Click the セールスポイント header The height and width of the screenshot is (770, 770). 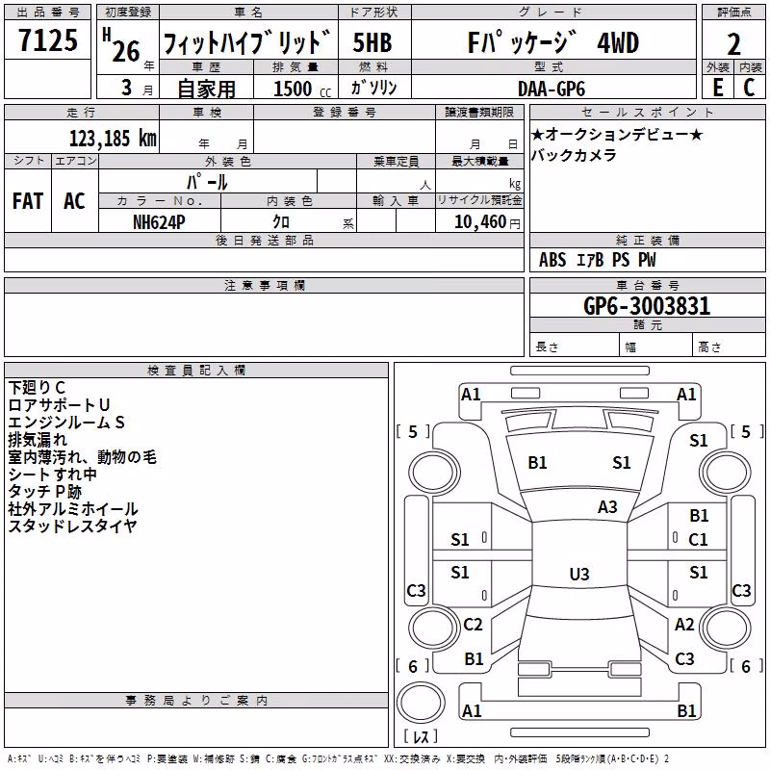click(x=647, y=112)
